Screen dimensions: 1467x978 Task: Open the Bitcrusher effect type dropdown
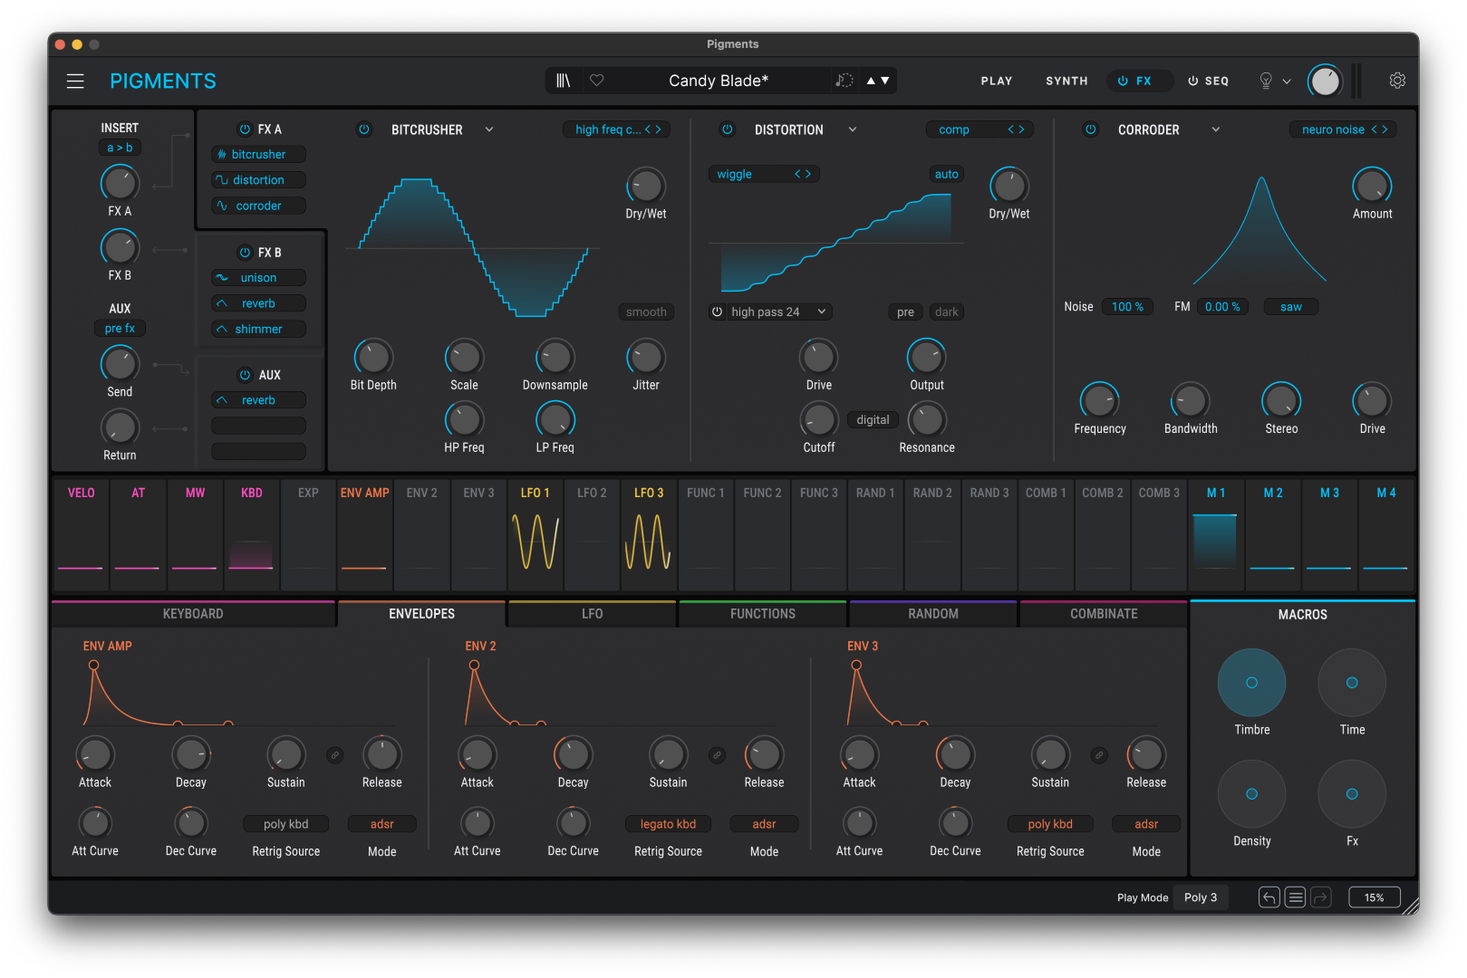coord(489,129)
